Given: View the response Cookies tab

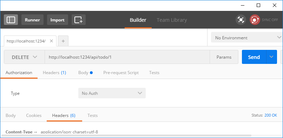Looking at the screenshot, I should coord(34,116).
